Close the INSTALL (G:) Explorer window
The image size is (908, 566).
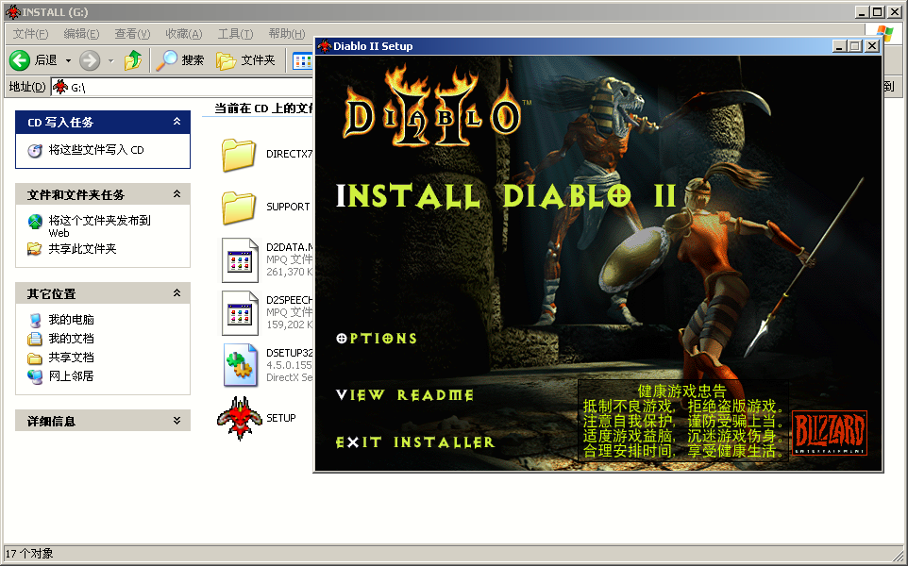point(894,11)
